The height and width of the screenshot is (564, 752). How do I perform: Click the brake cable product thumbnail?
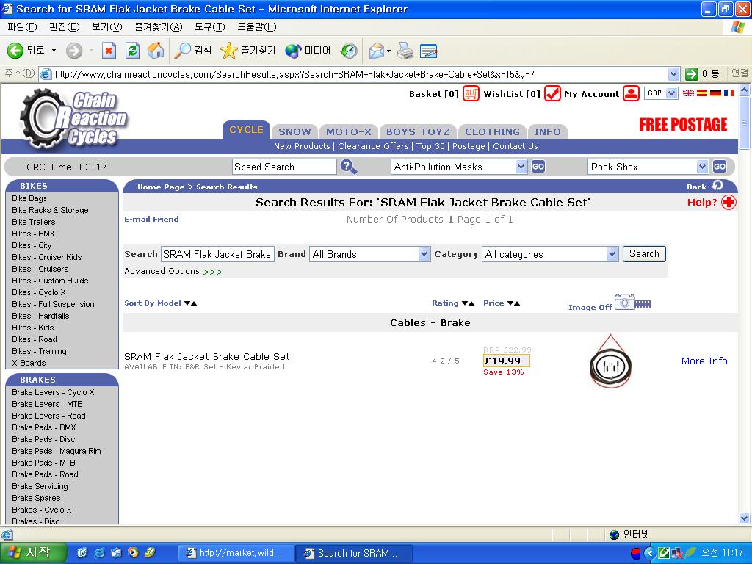610,361
